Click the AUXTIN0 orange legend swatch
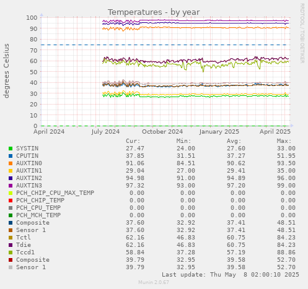This screenshot has height=289, width=308. pos(11,163)
